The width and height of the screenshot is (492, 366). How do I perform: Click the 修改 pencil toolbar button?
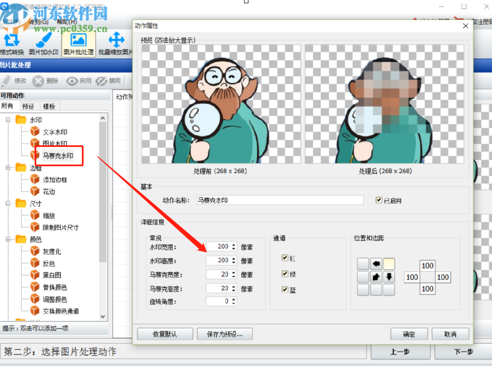[14, 81]
